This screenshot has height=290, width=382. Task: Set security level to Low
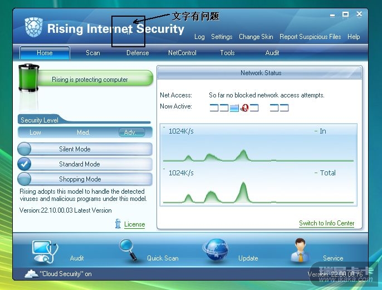click(35, 132)
